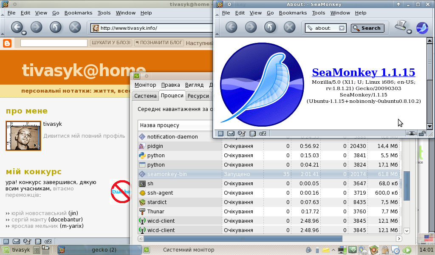The image size is (435, 255).
Task: Go forward in the tivasyk@home browser window
Action: (37, 27)
